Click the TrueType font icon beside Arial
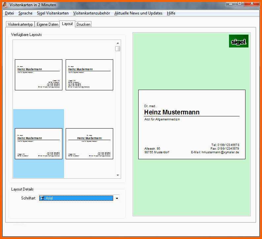This screenshot has height=239, width=262. [42, 198]
